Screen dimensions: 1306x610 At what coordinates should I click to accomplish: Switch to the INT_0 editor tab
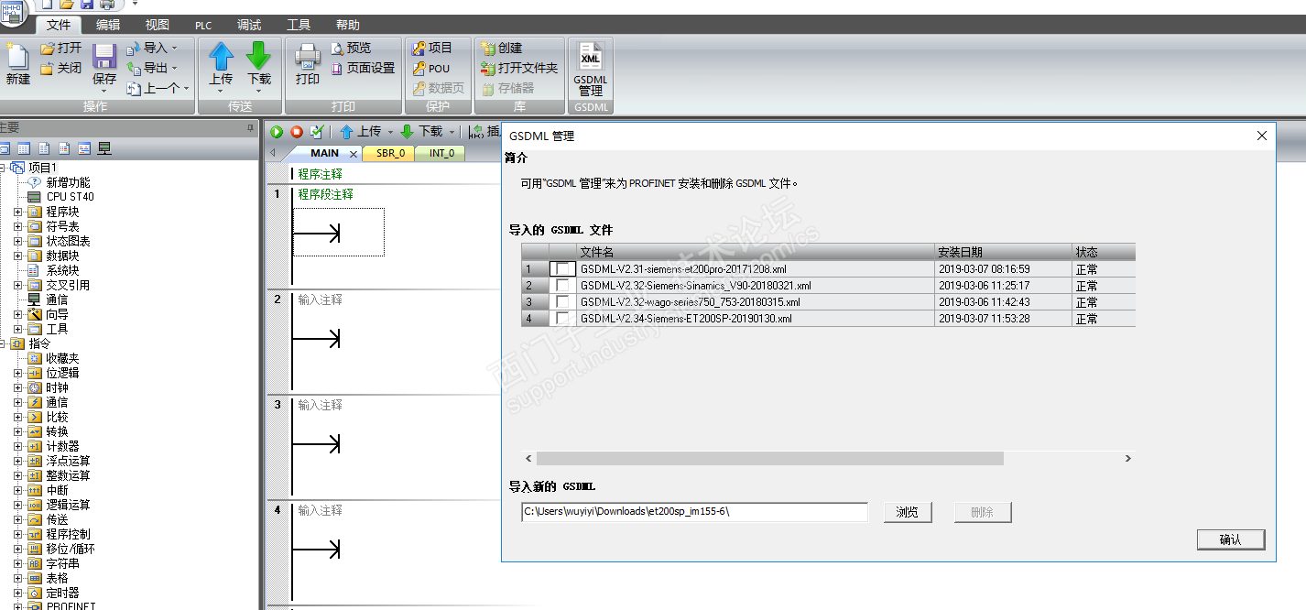tap(441, 154)
